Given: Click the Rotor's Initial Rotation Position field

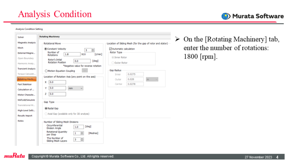Looking at the screenshot, I should tap(82, 61).
